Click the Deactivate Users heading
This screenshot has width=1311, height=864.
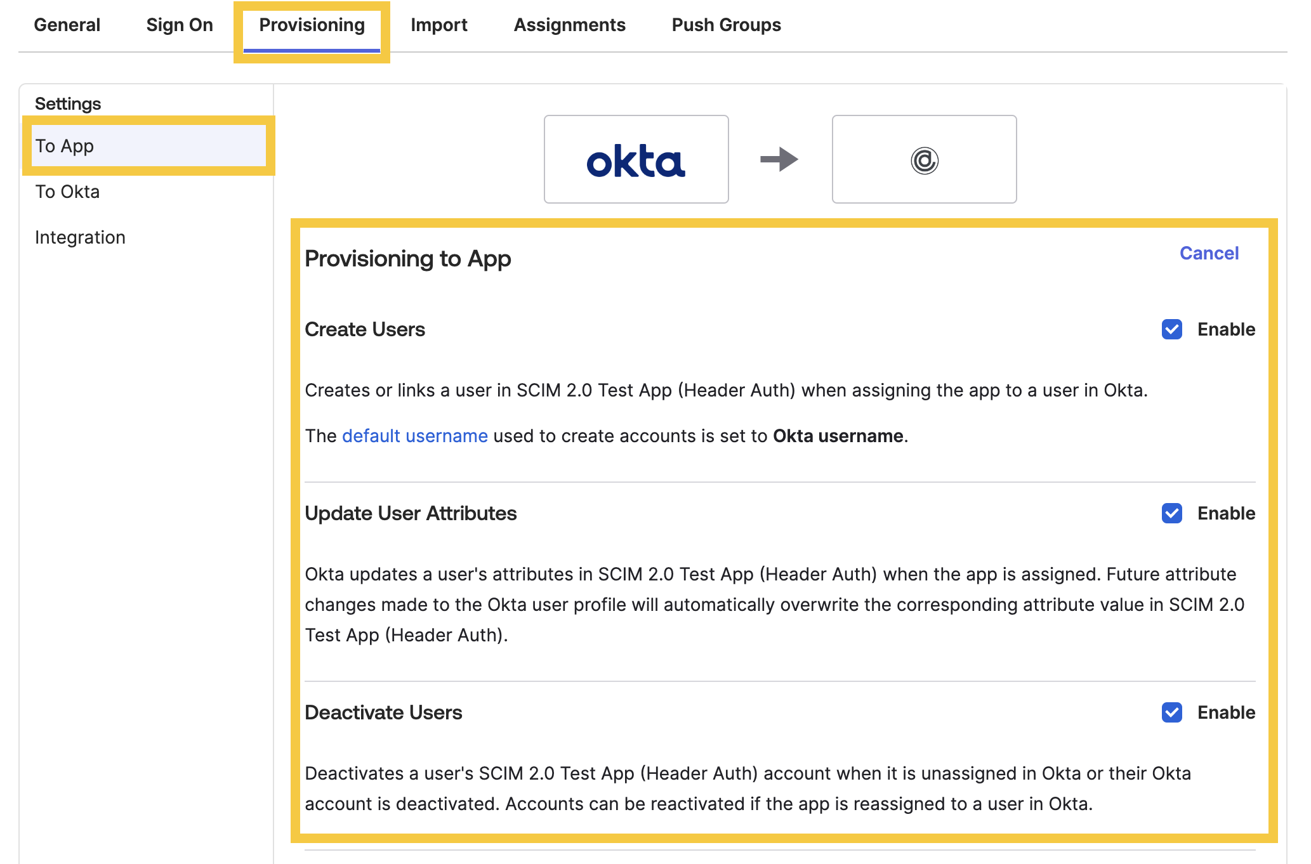[383, 712]
